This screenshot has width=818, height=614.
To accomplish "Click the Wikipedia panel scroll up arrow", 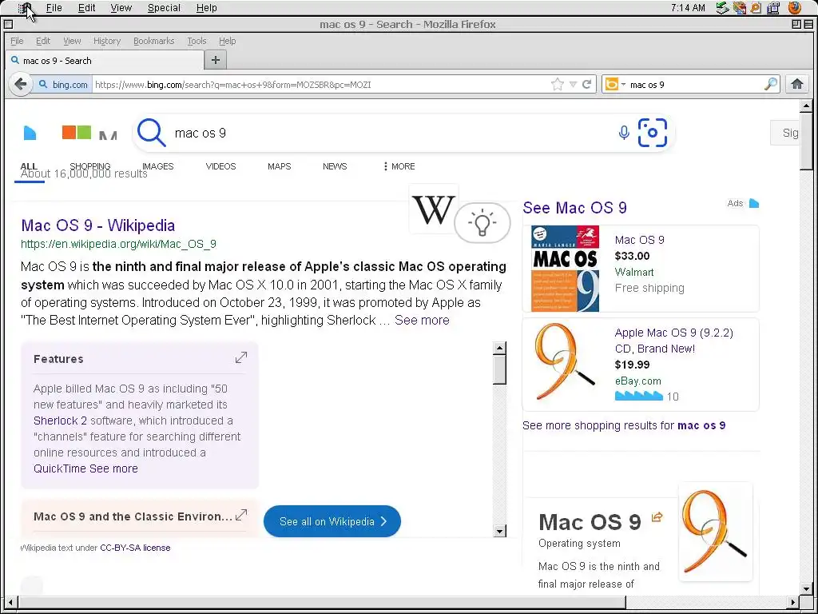I will (499, 349).
